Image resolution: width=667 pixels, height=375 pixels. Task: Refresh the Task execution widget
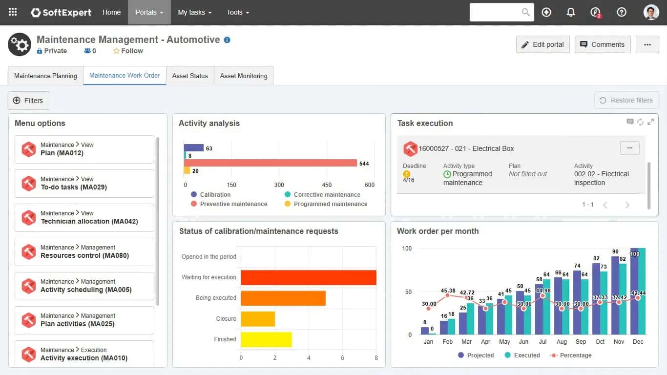(x=640, y=122)
